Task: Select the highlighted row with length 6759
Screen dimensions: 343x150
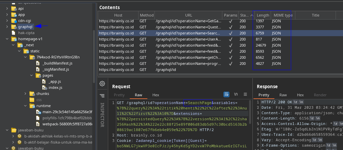Action: (220, 33)
